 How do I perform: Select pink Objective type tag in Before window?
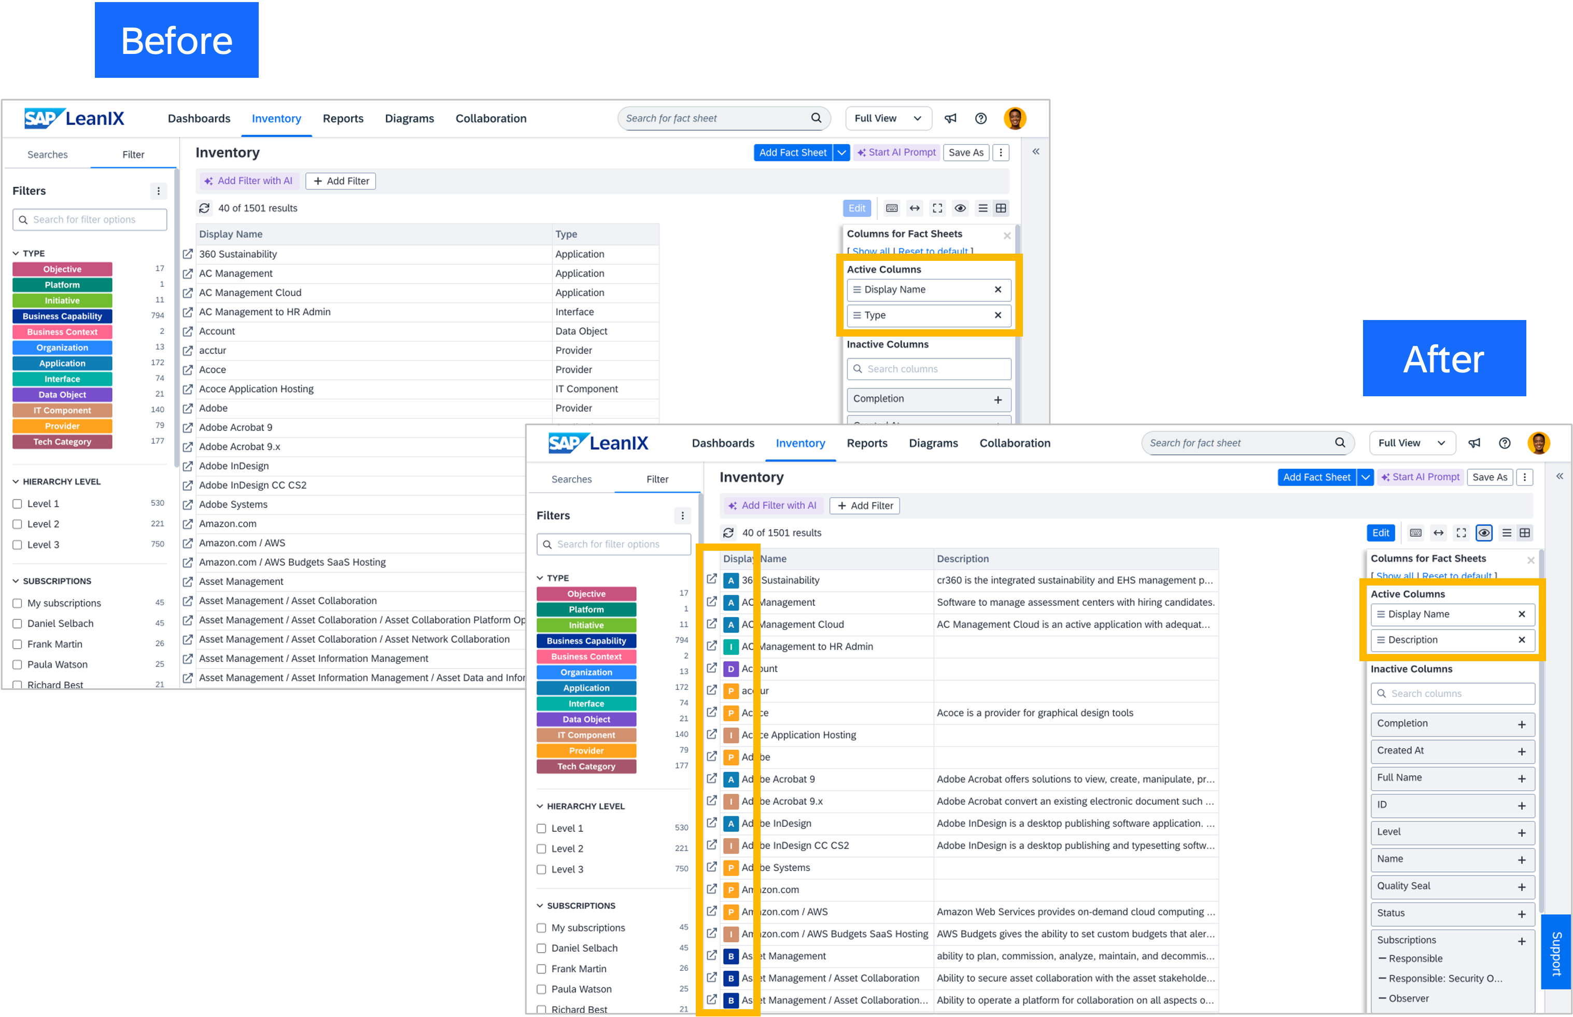click(62, 270)
